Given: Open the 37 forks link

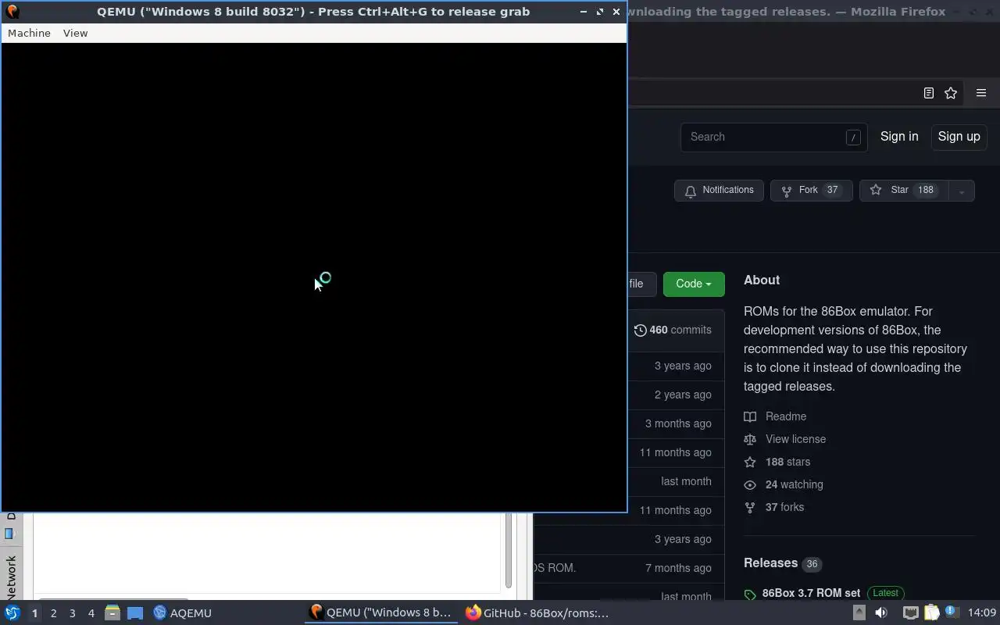Looking at the screenshot, I should (784, 507).
